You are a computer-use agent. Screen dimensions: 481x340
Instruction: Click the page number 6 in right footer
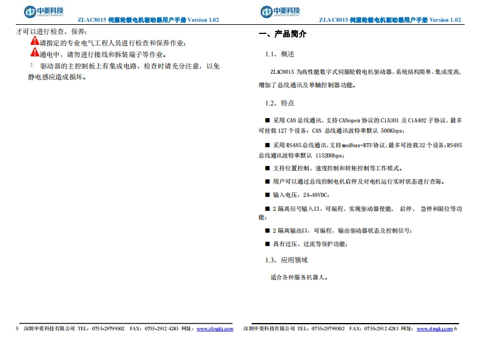pyautogui.click(x=456, y=328)
